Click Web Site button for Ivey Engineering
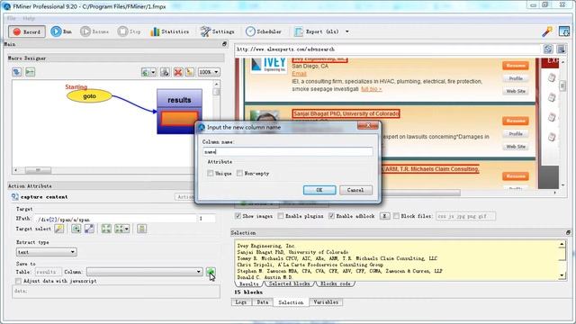 [516, 91]
